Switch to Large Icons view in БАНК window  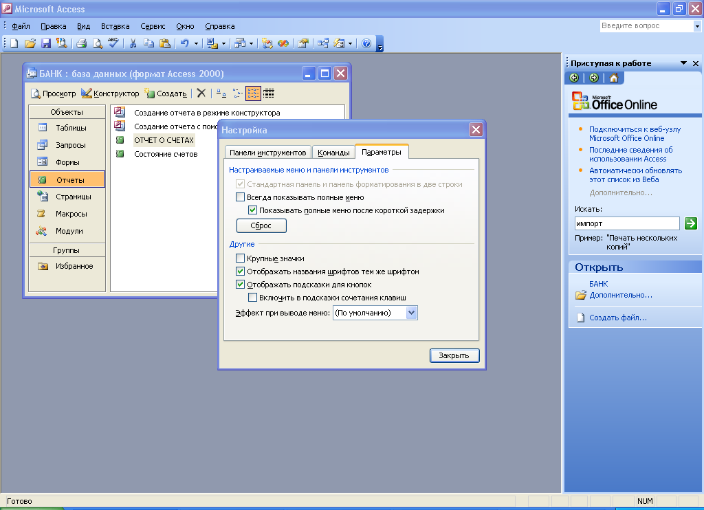tap(221, 93)
